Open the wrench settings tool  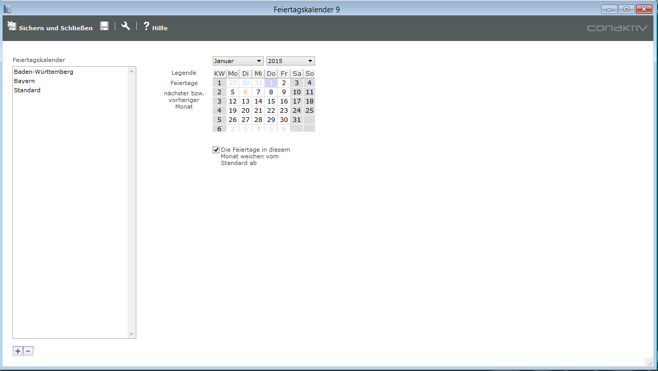click(x=126, y=27)
